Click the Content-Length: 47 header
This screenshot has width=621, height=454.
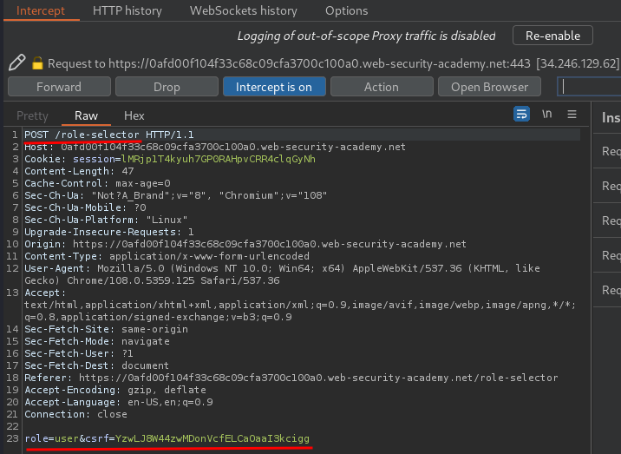(79, 171)
